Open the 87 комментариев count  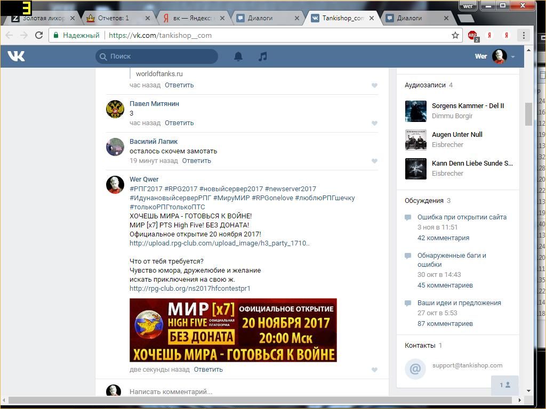click(x=445, y=324)
